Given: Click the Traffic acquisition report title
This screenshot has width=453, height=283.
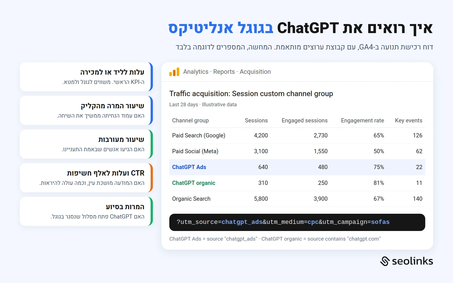Looking at the screenshot, I should pyautogui.click(x=251, y=94).
